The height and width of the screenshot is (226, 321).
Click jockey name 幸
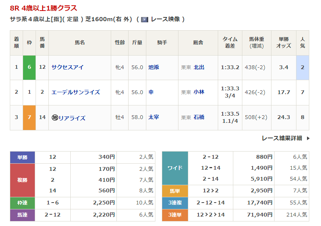tap(151, 92)
